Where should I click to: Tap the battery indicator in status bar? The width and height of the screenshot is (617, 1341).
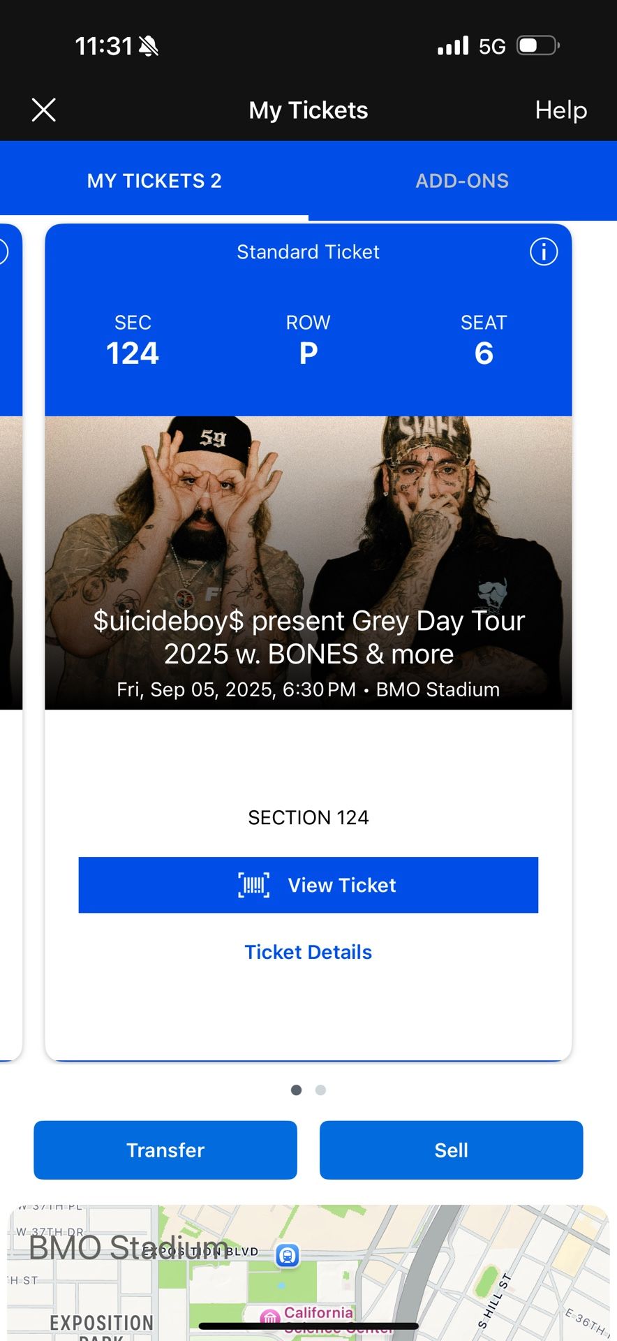[537, 46]
